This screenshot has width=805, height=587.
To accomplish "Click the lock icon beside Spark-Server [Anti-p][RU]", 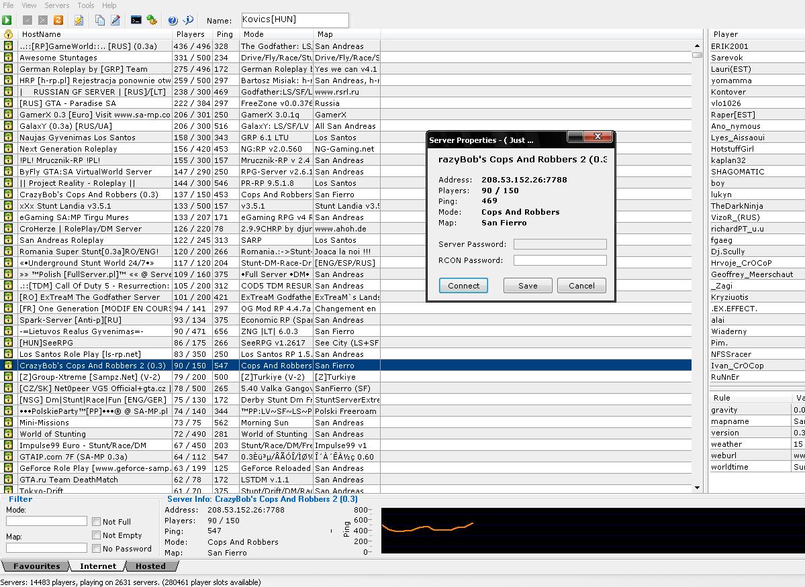I will point(8,320).
